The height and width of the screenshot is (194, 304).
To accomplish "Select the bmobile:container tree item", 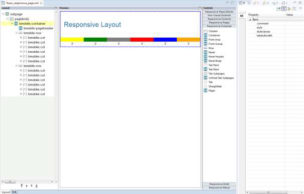I will 32,24.
